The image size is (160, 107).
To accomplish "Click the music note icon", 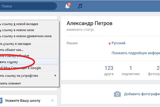I will [80, 6].
